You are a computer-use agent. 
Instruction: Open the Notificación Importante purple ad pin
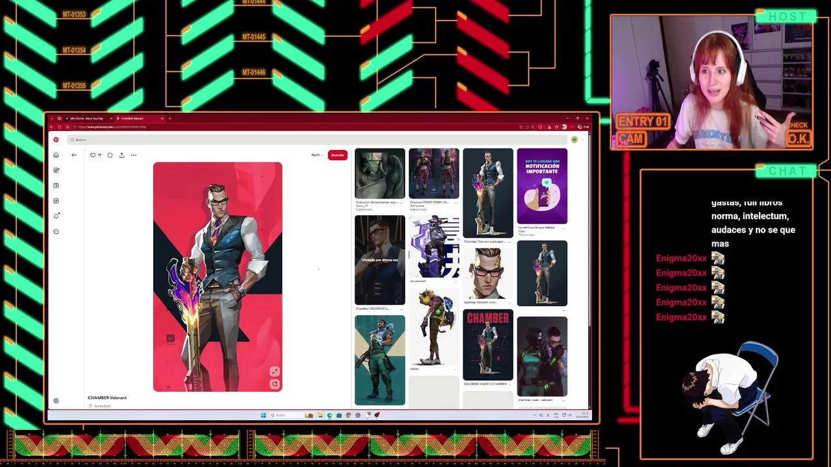pyautogui.click(x=542, y=186)
